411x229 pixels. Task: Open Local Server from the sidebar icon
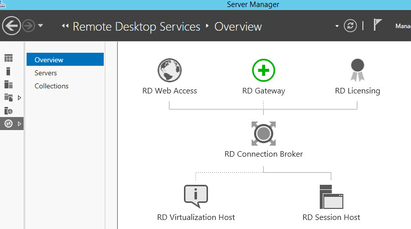(x=9, y=71)
